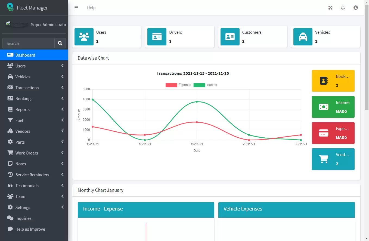369x241 pixels.
Task: Click the Expense data point at 15/11/21
Action: click(x=93, y=126)
